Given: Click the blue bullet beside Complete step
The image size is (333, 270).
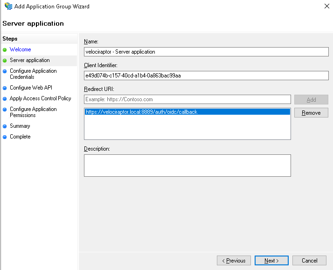Looking at the screenshot, I should click(x=5, y=137).
